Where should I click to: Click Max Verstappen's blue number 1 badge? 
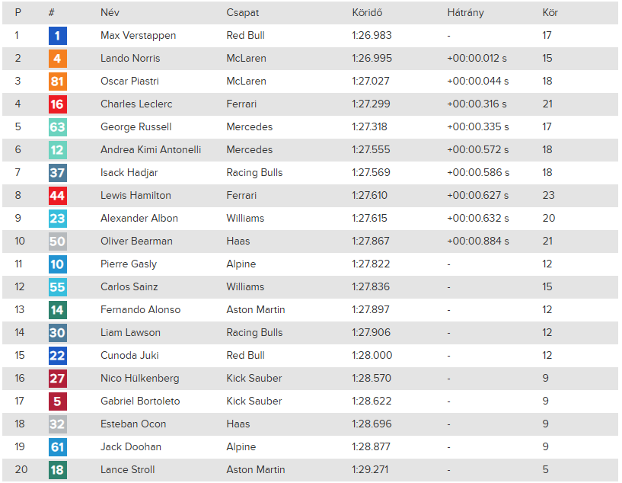click(x=57, y=36)
